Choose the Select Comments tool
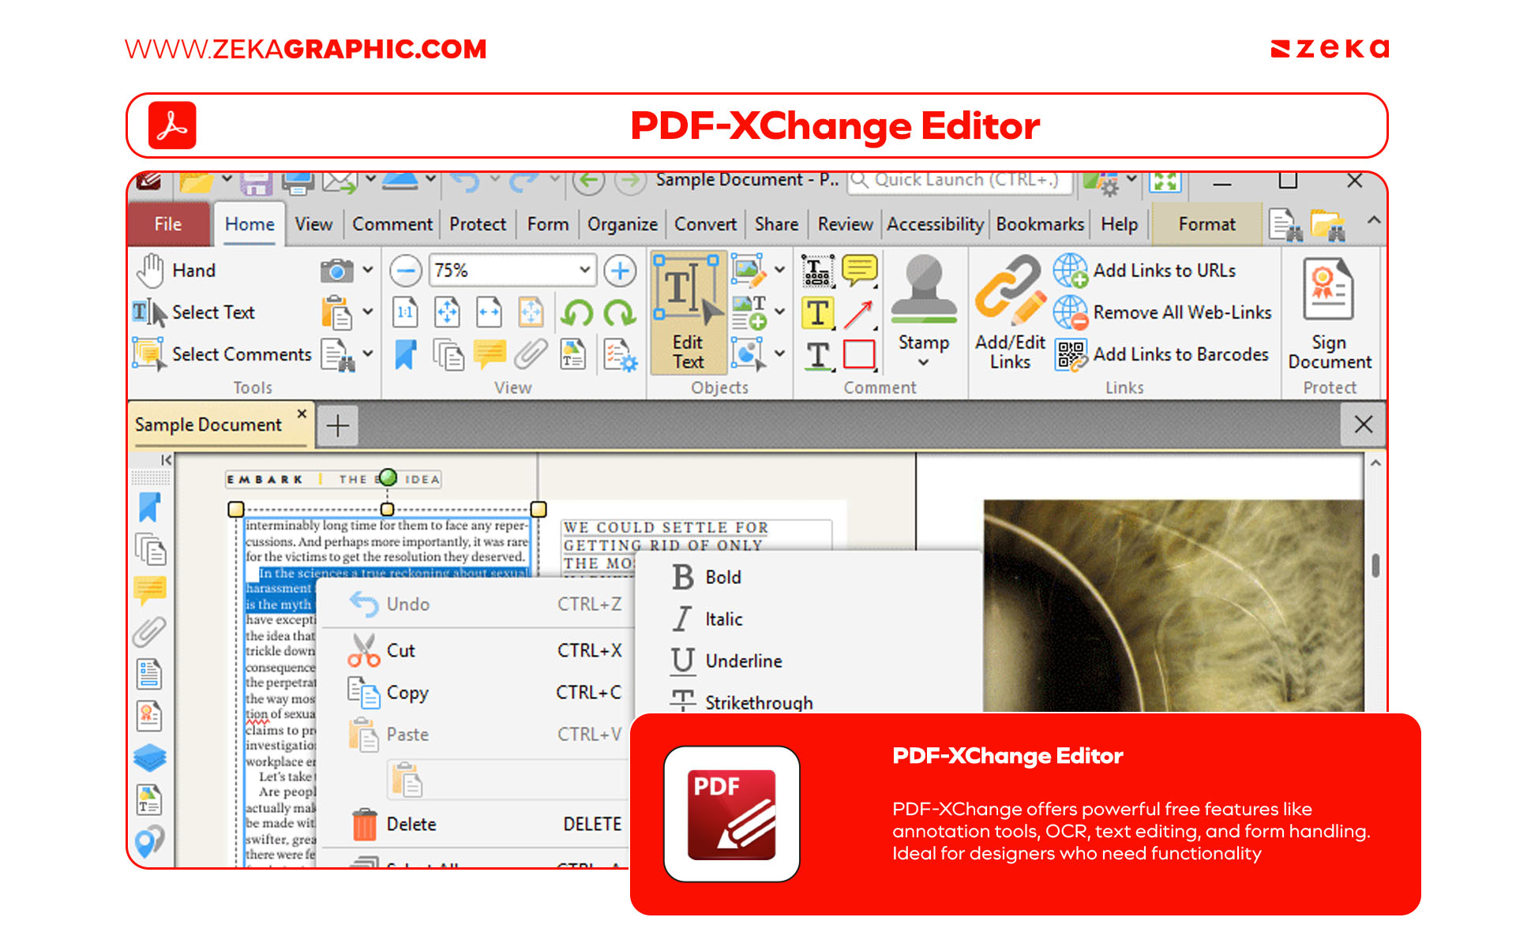 (x=223, y=354)
